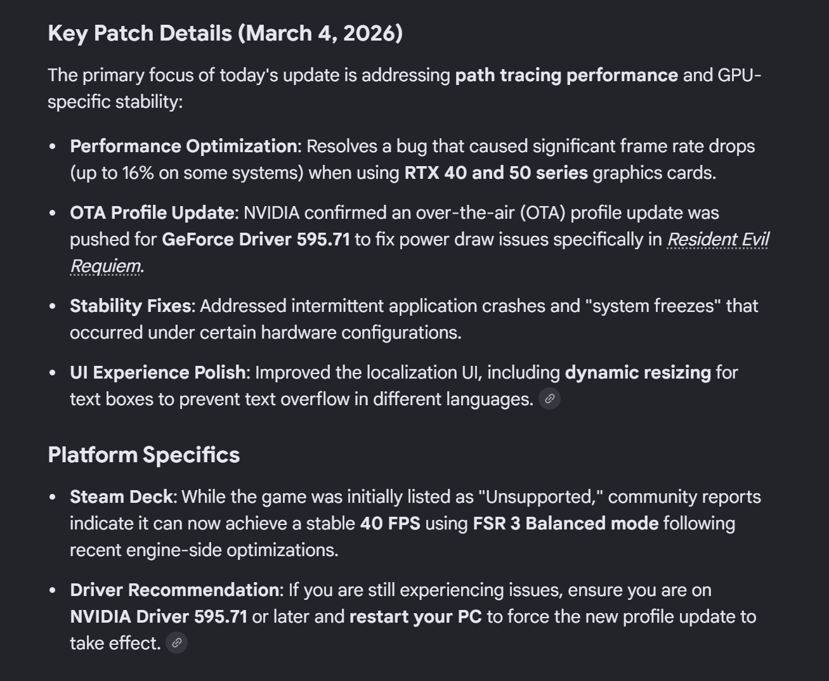Click the bold "GeForce Driver 595.71" text
The height and width of the screenshot is (681, 829).
[x=256, y=240]
